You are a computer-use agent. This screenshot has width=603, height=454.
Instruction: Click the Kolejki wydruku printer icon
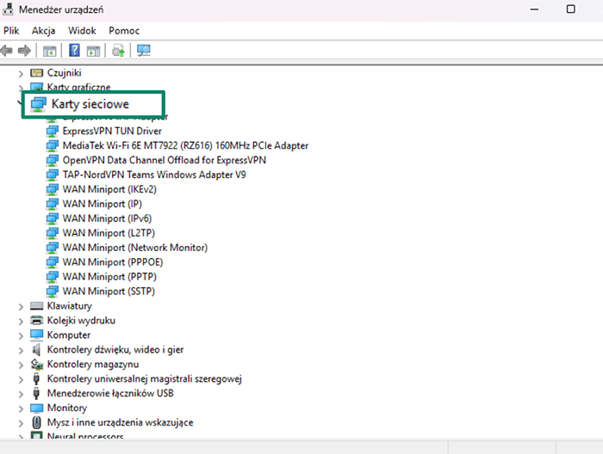pyautogui.click(x=37, y=321)
